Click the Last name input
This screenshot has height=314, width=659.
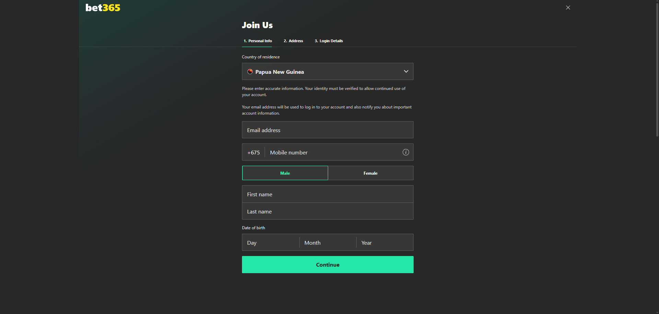pos(327,211)
